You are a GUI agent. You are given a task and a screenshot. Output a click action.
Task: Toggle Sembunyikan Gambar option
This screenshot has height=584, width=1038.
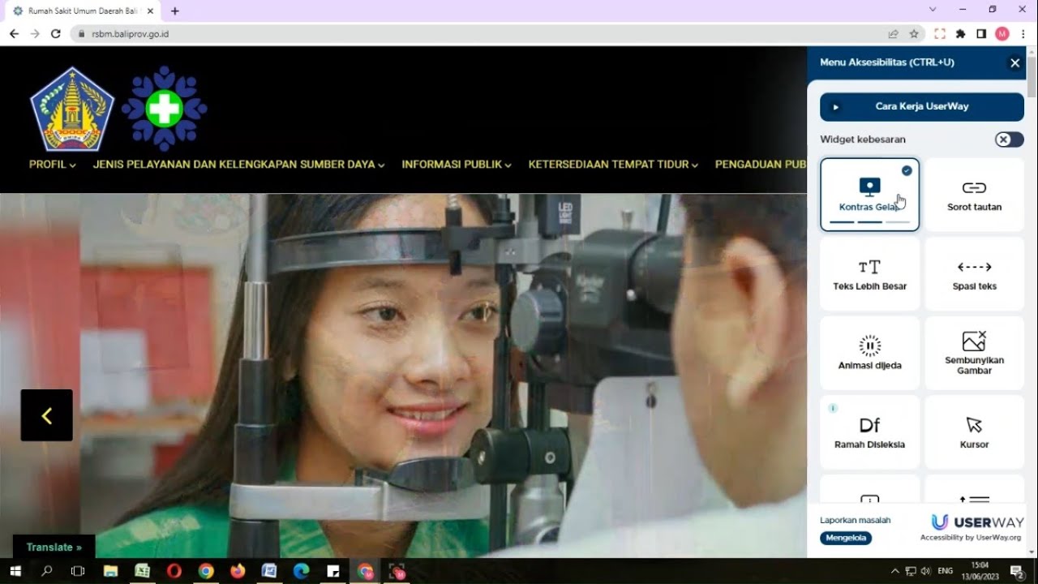tap(974, 353)
